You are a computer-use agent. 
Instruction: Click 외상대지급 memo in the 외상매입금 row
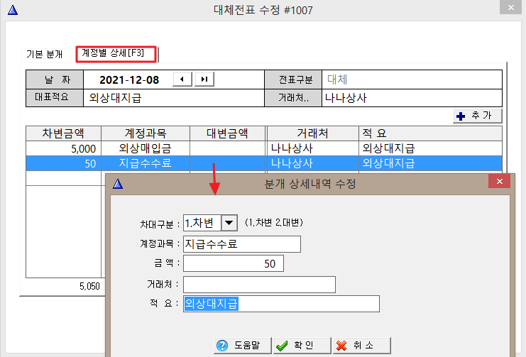430,148
